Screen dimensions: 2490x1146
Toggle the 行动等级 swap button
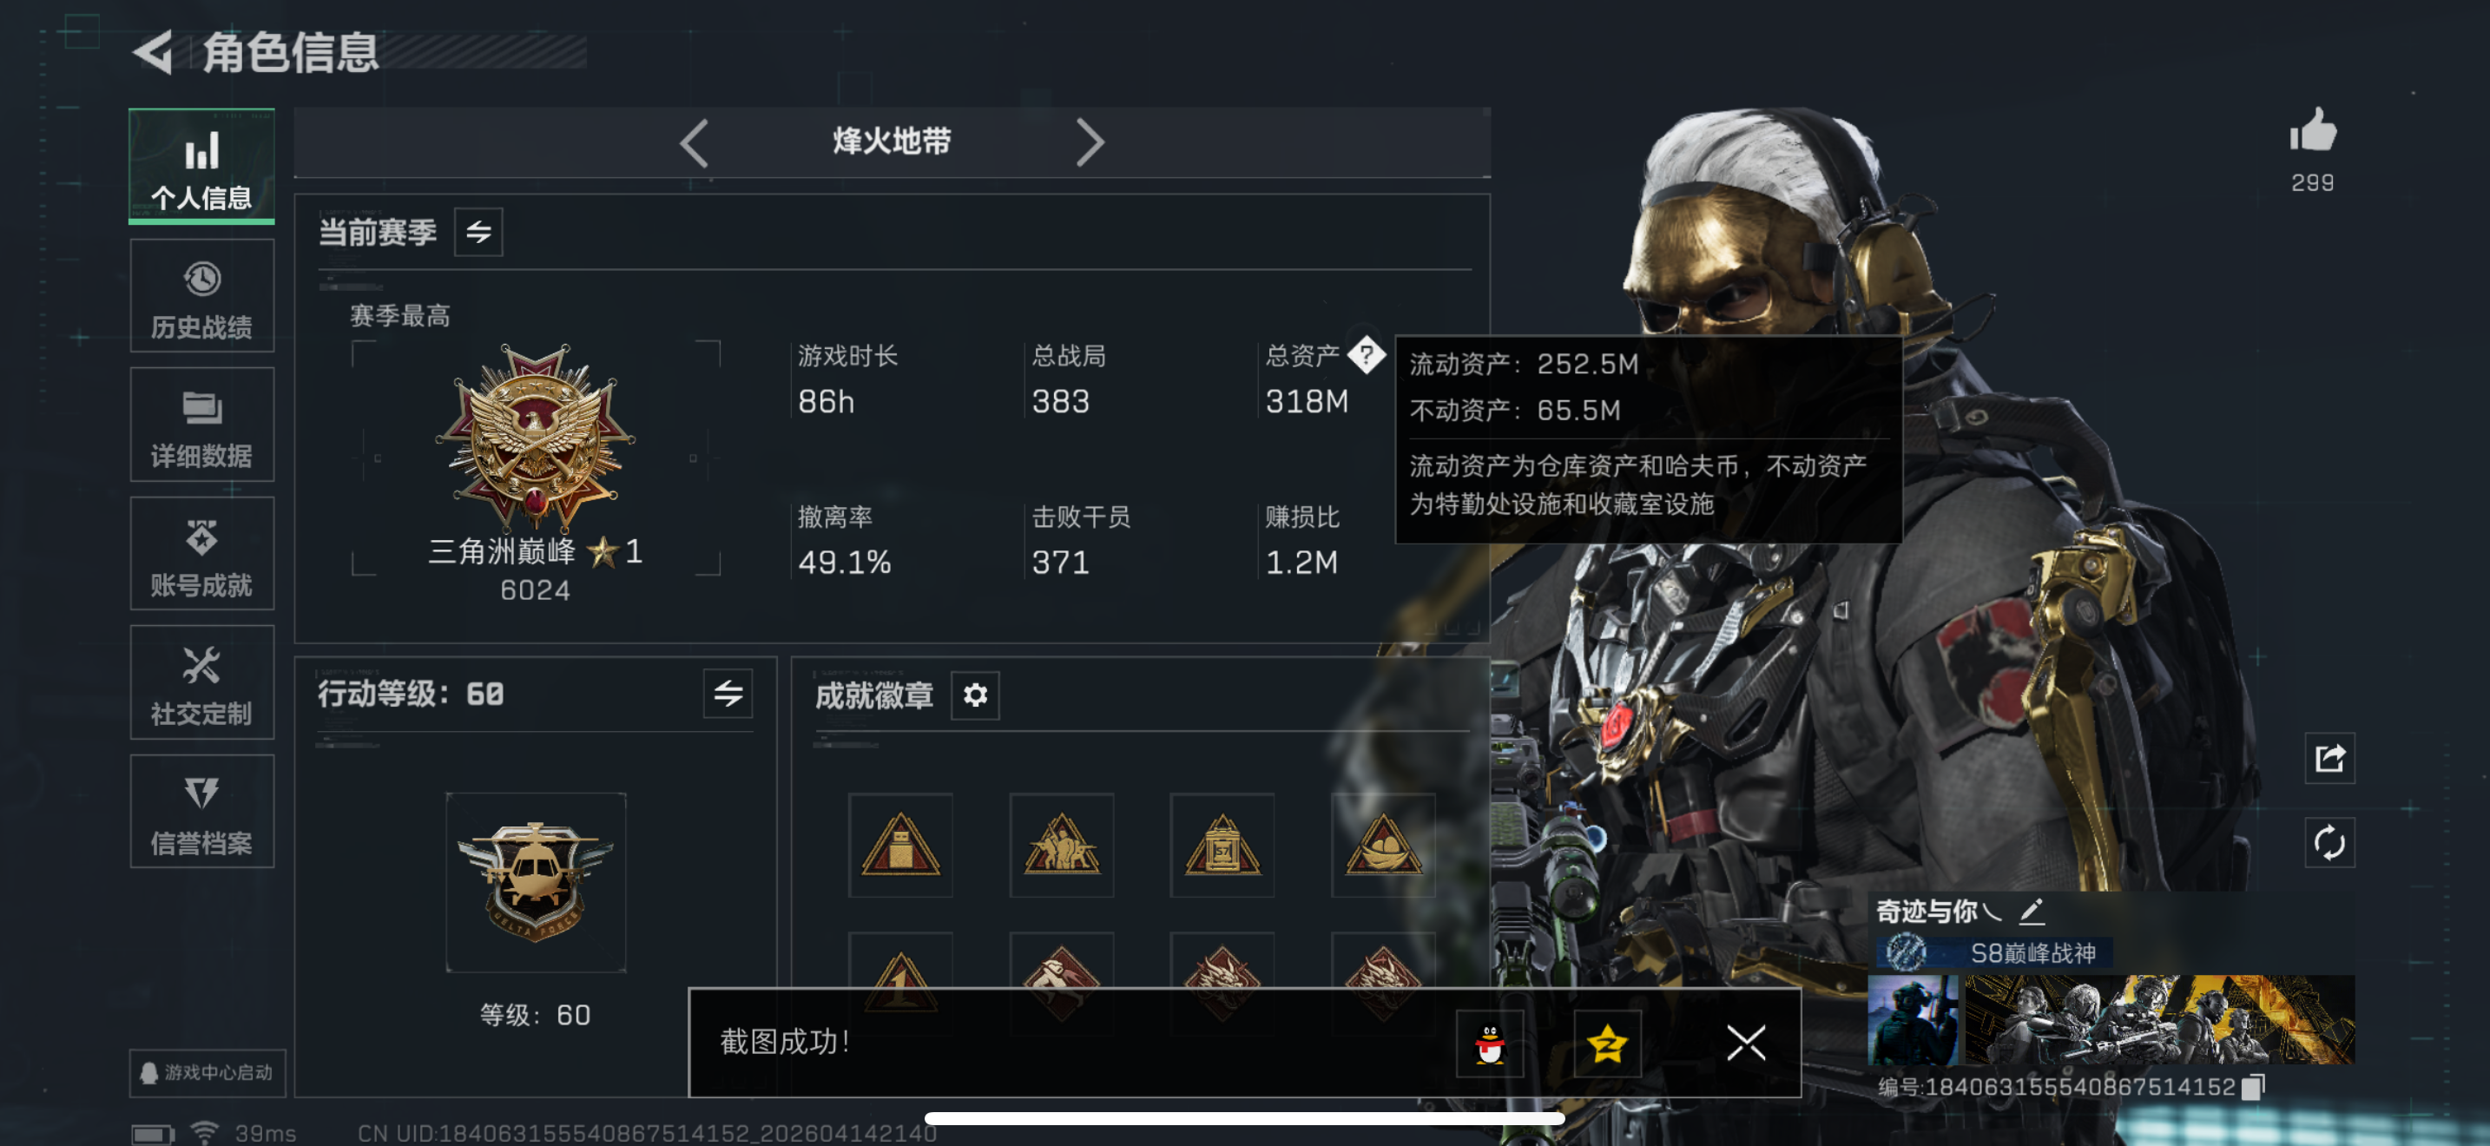point(728,693)
